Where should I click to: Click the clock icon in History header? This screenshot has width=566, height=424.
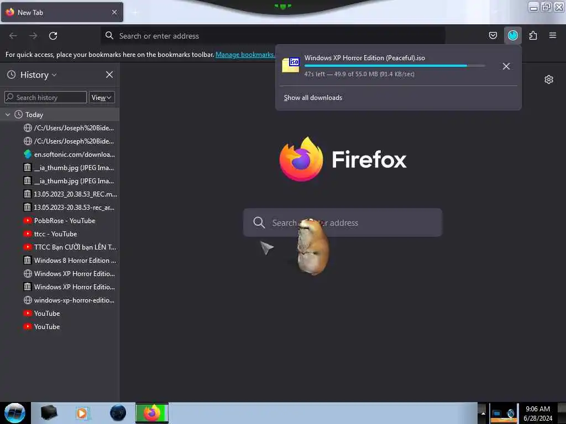(12, 75)
